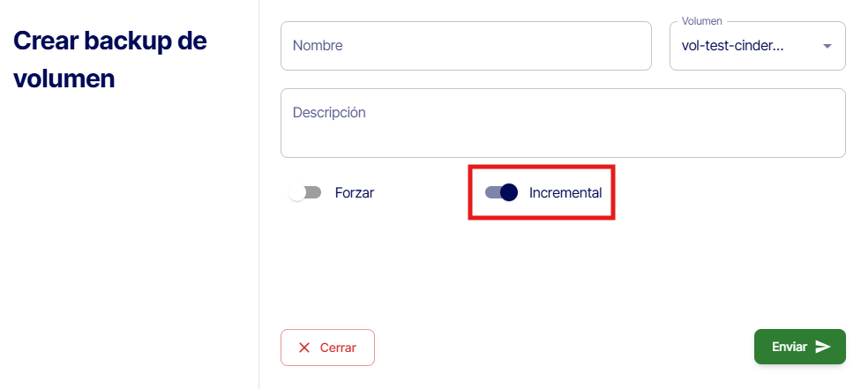The image size is (861, 389).
Task: Click the Incremental switch's dark blue knob
Action: (508, 192)
